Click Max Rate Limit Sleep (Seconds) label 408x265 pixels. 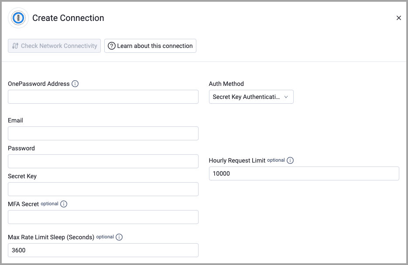(51, 237)
